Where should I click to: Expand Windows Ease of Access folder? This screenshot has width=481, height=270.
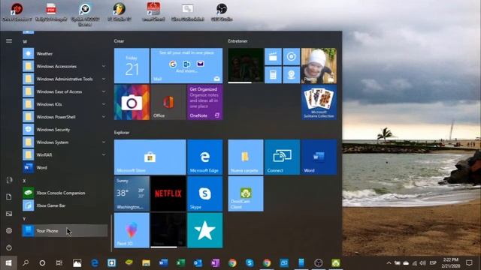pos(65,91)
